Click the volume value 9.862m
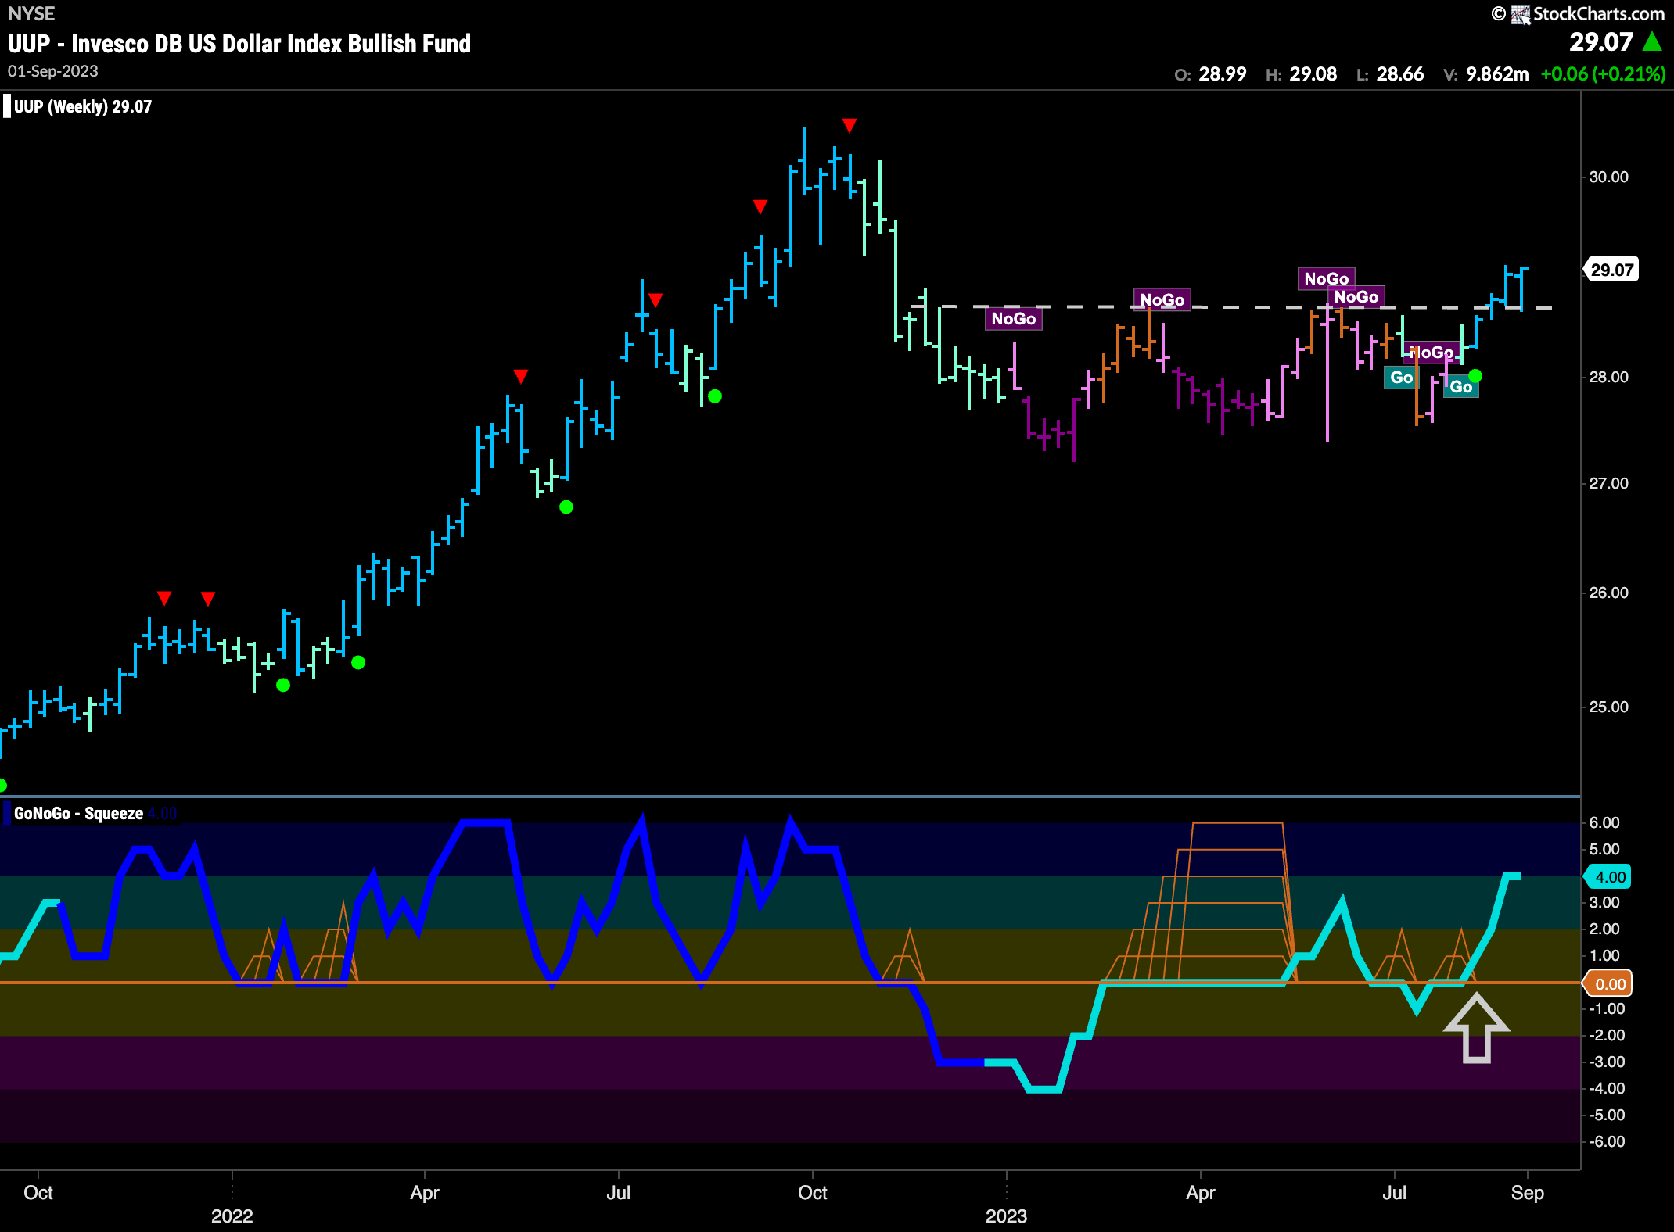This screenshot has height=1232, width=1674. coord(1497,74)
